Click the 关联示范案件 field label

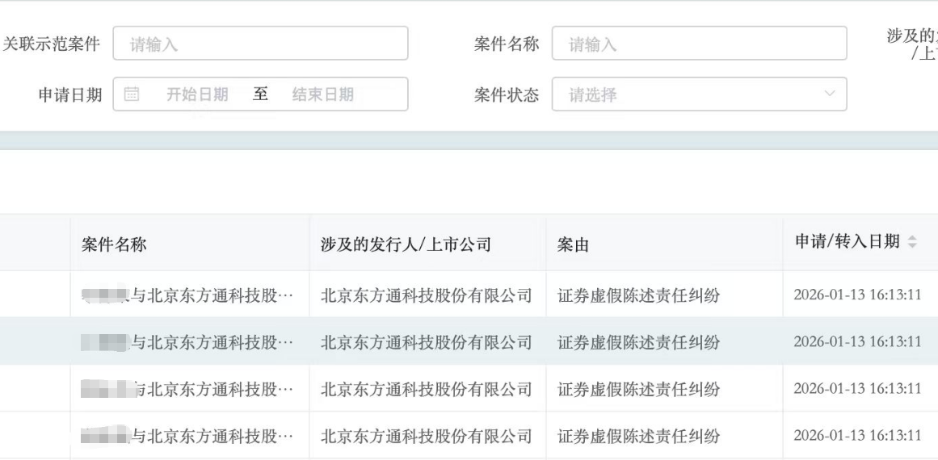coord(52,44)
